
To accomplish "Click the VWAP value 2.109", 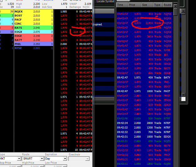I will tap(88, 4).
